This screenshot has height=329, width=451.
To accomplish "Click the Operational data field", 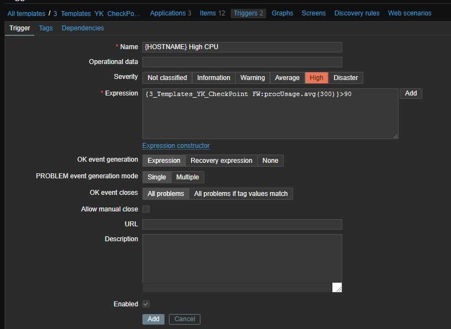I will pos(242,62).
